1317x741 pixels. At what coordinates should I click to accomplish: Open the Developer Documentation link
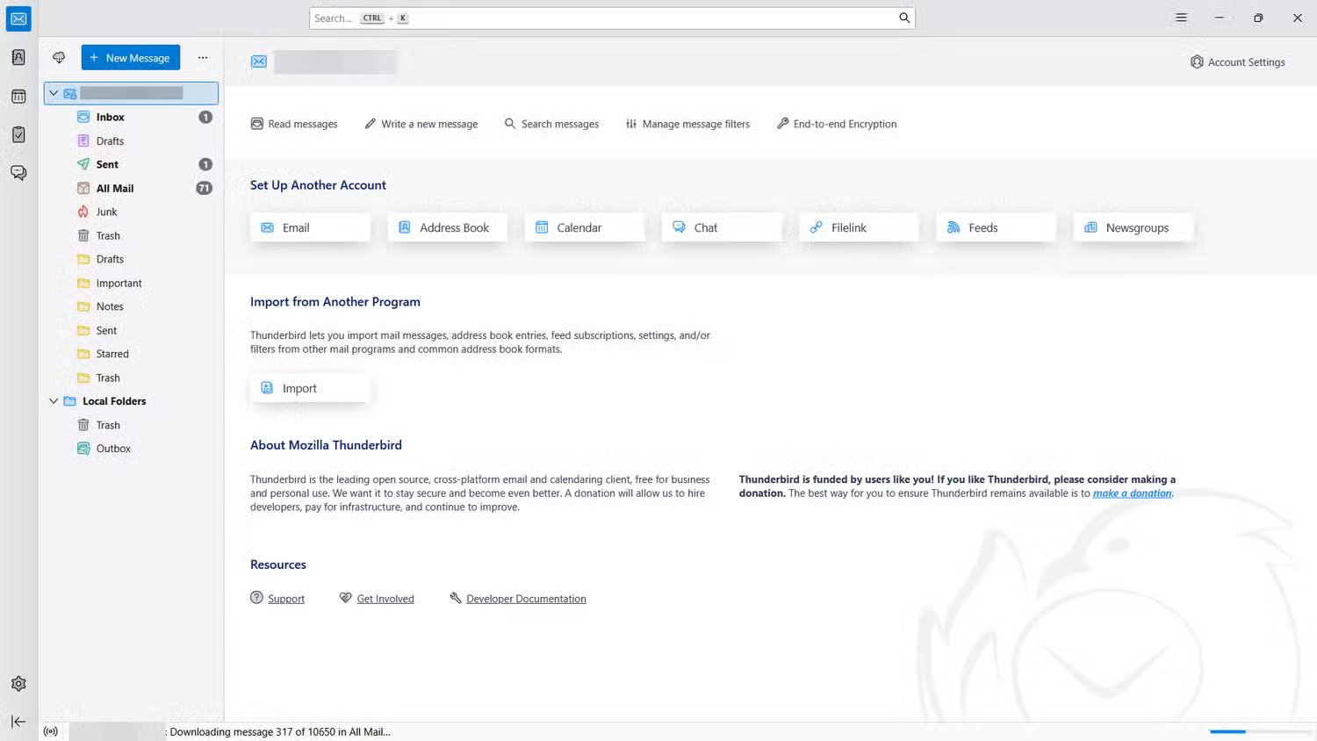click(x=525, y=598)
